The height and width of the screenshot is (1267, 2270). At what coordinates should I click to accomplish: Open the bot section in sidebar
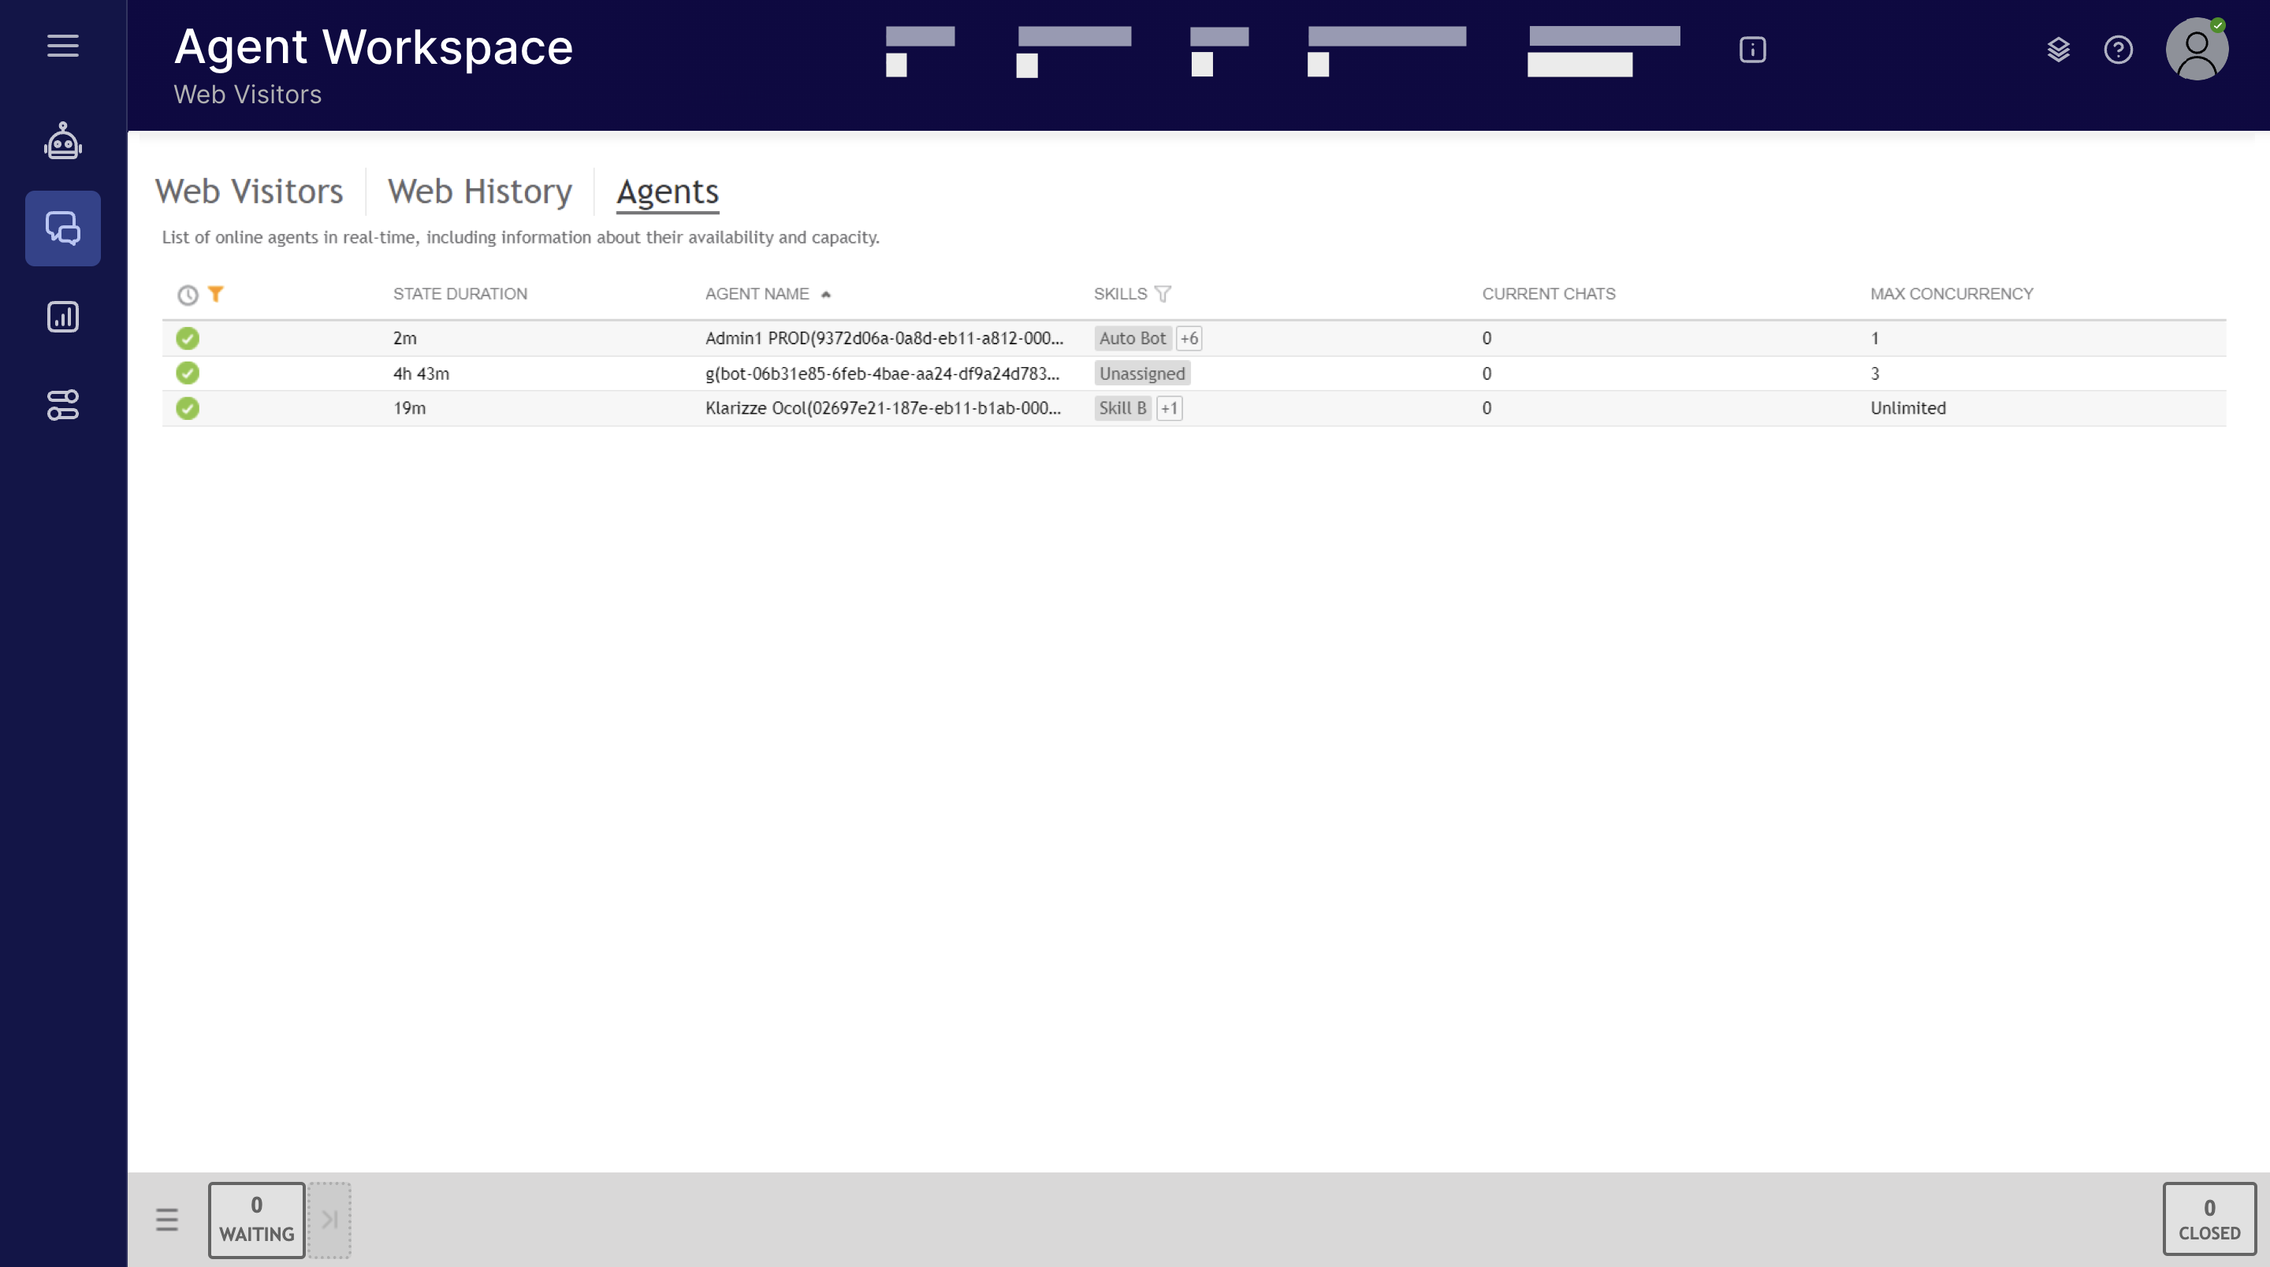pos(62,141)
